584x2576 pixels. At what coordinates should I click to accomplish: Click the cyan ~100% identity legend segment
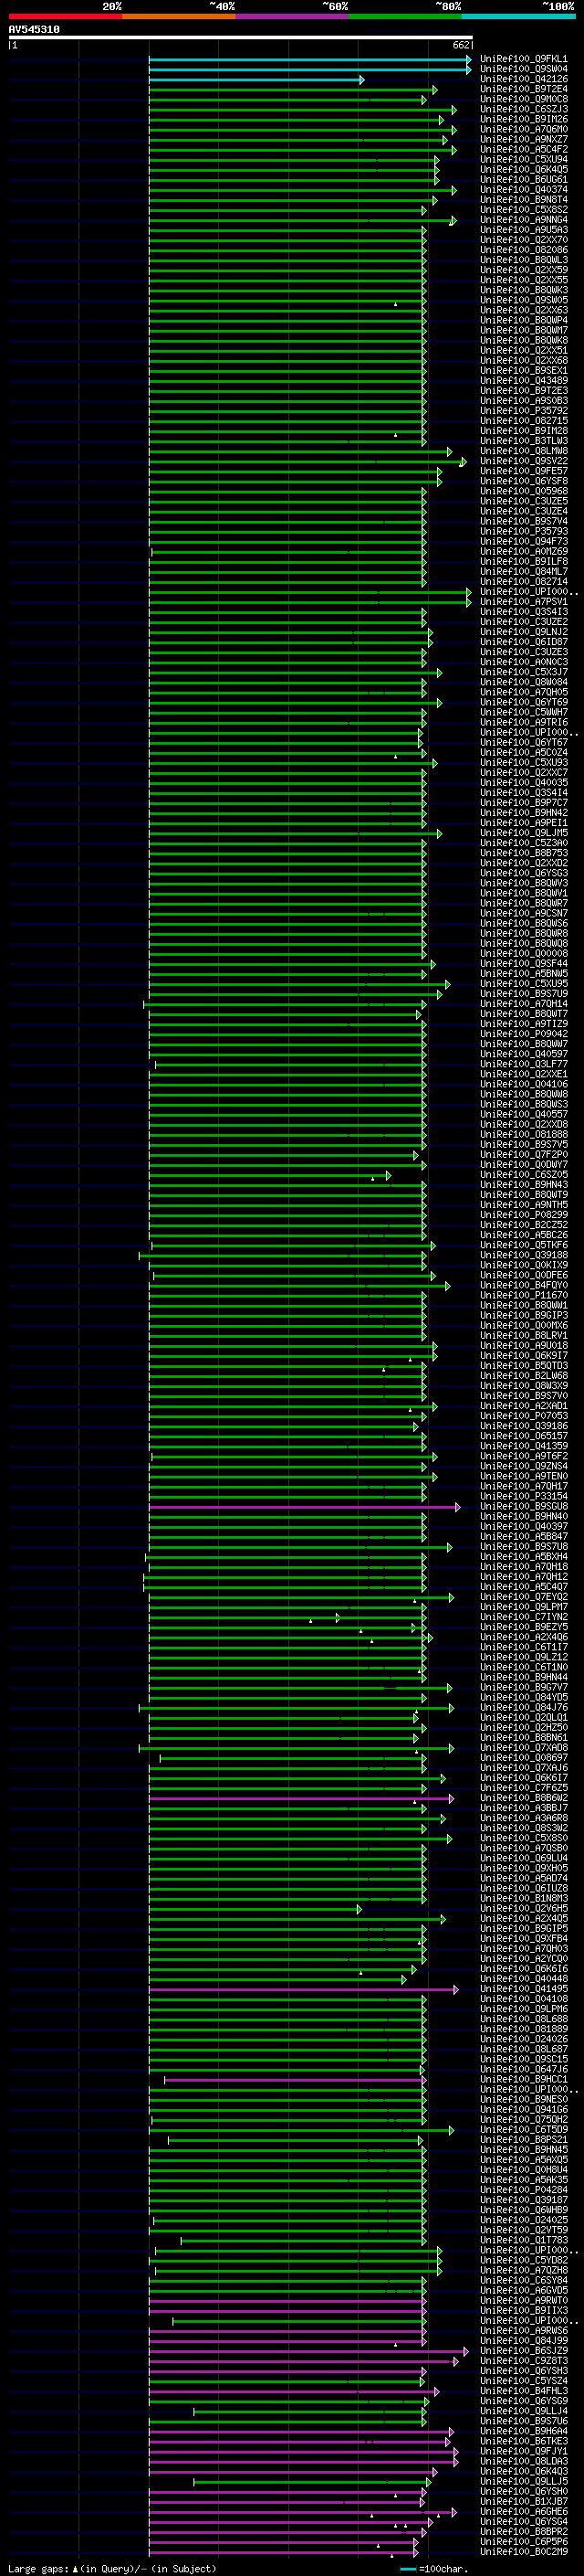tap(519, 16)
